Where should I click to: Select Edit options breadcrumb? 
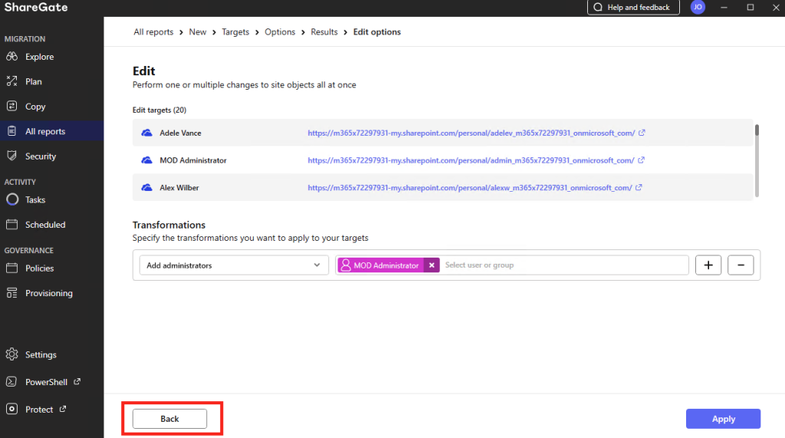click(377, 32)
